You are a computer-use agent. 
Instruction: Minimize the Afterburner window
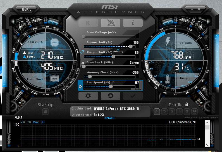pyautogui.click(x=192, y=9)
